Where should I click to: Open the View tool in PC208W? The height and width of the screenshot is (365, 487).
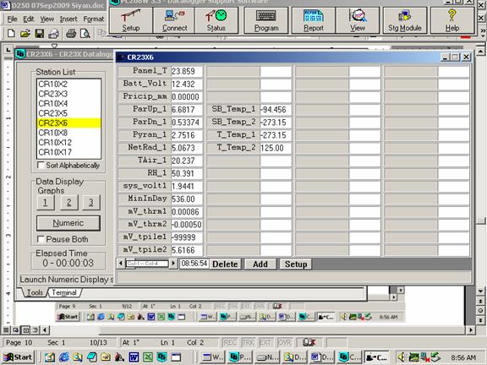pos(358,20)
